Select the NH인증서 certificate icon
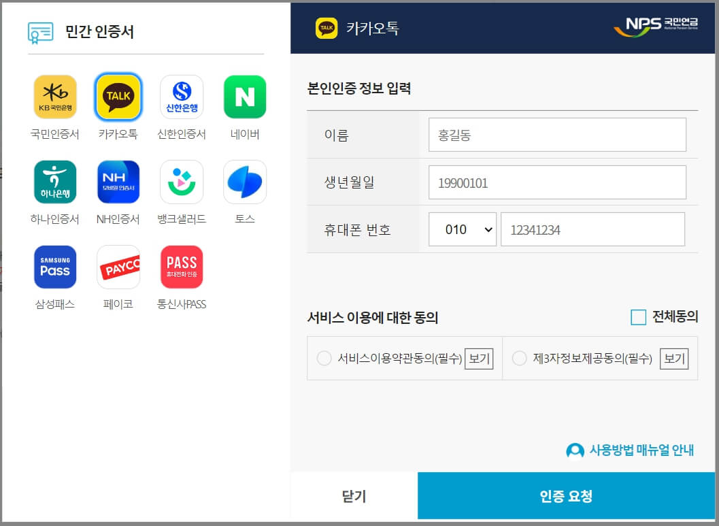719x526 pixels. [x=118, y=182]
